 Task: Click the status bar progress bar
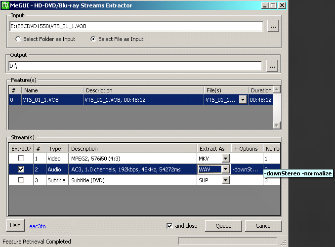pos(228,241)
